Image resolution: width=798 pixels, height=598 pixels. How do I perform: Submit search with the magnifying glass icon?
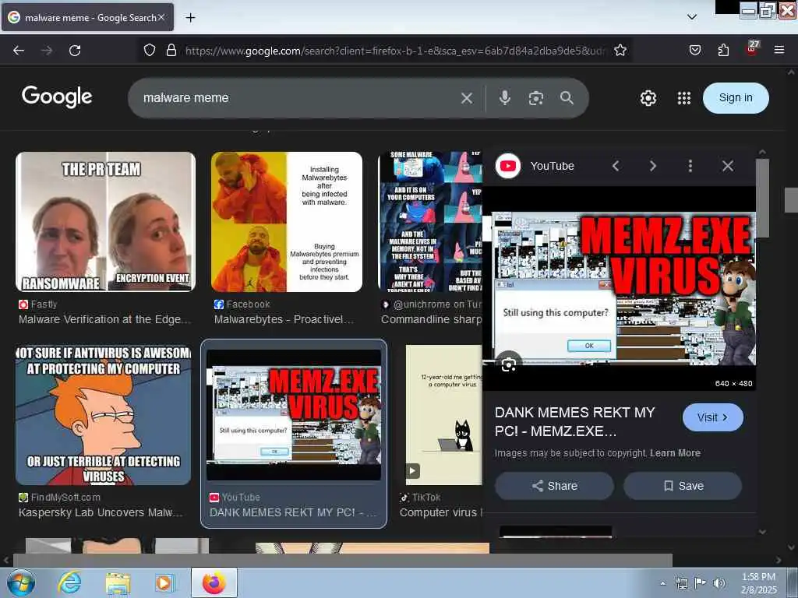click(x=567, y=97)
